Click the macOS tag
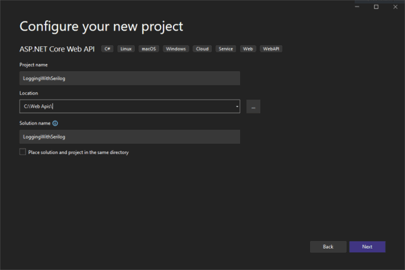Image resolution: width=405 pixels, height=270 pixels. 149,49
